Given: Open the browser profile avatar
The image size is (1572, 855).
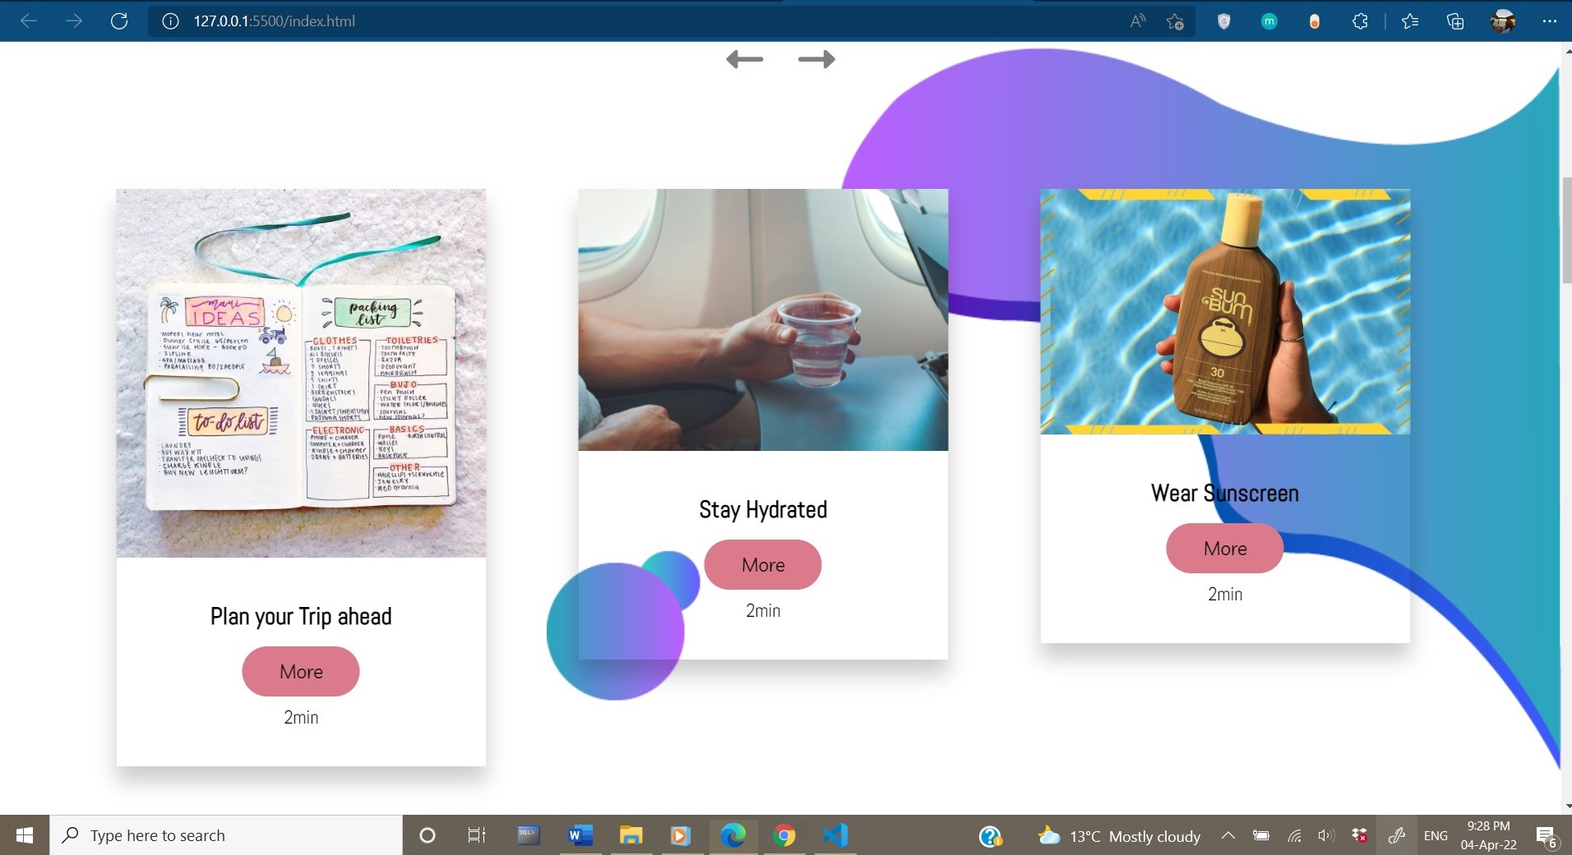Looking at the screenshot, I should [1503, 21].
